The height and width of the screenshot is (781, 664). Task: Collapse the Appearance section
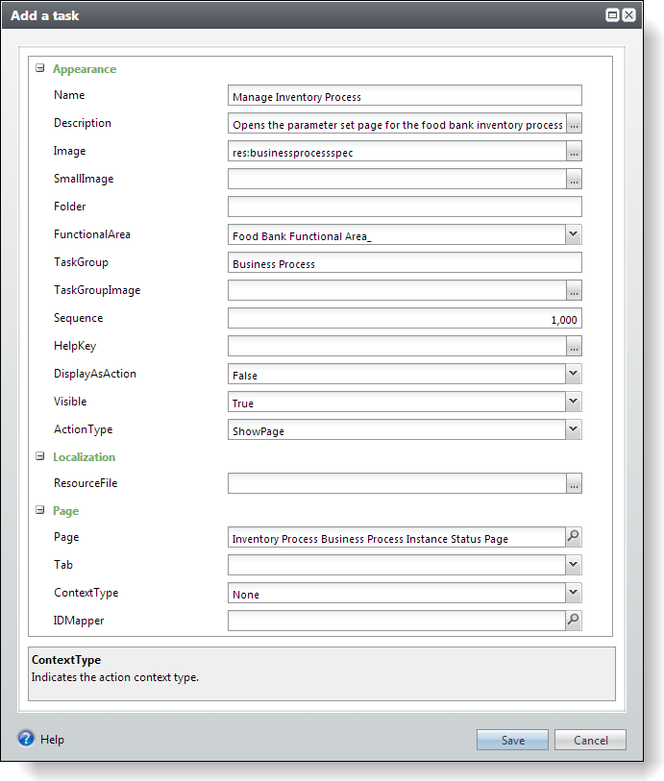39,68
